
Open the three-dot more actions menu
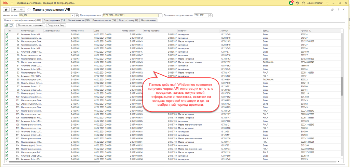point(338,10)
